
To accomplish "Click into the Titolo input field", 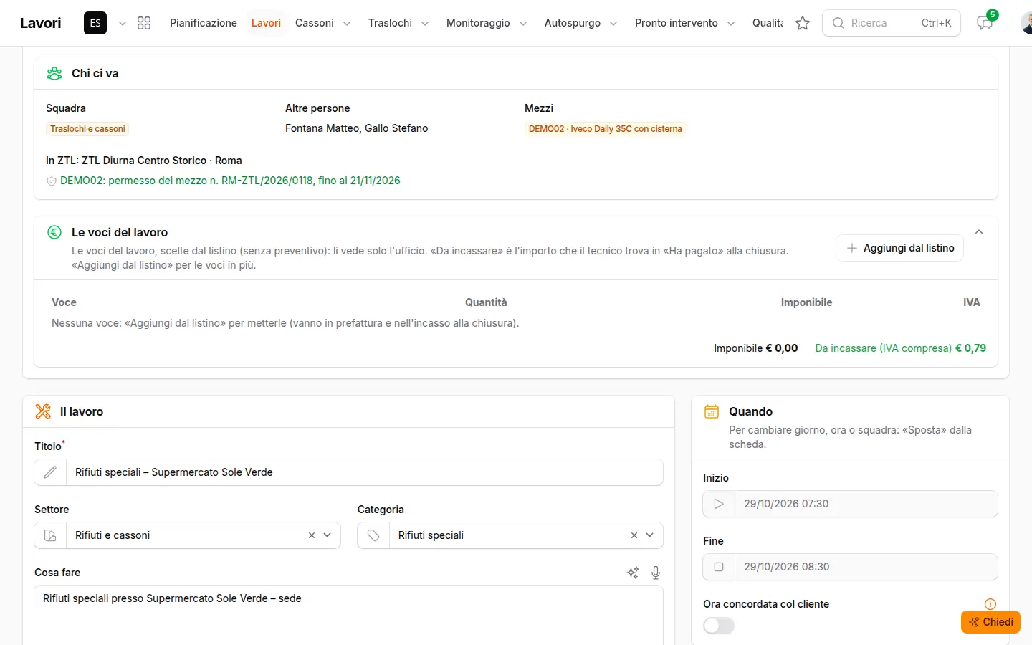I will 364,472.
